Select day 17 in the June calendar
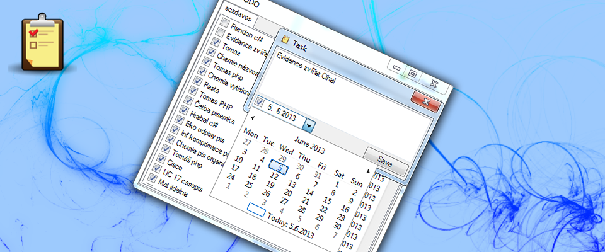Viewport: 605px width, 252px height. click(234, 168)
